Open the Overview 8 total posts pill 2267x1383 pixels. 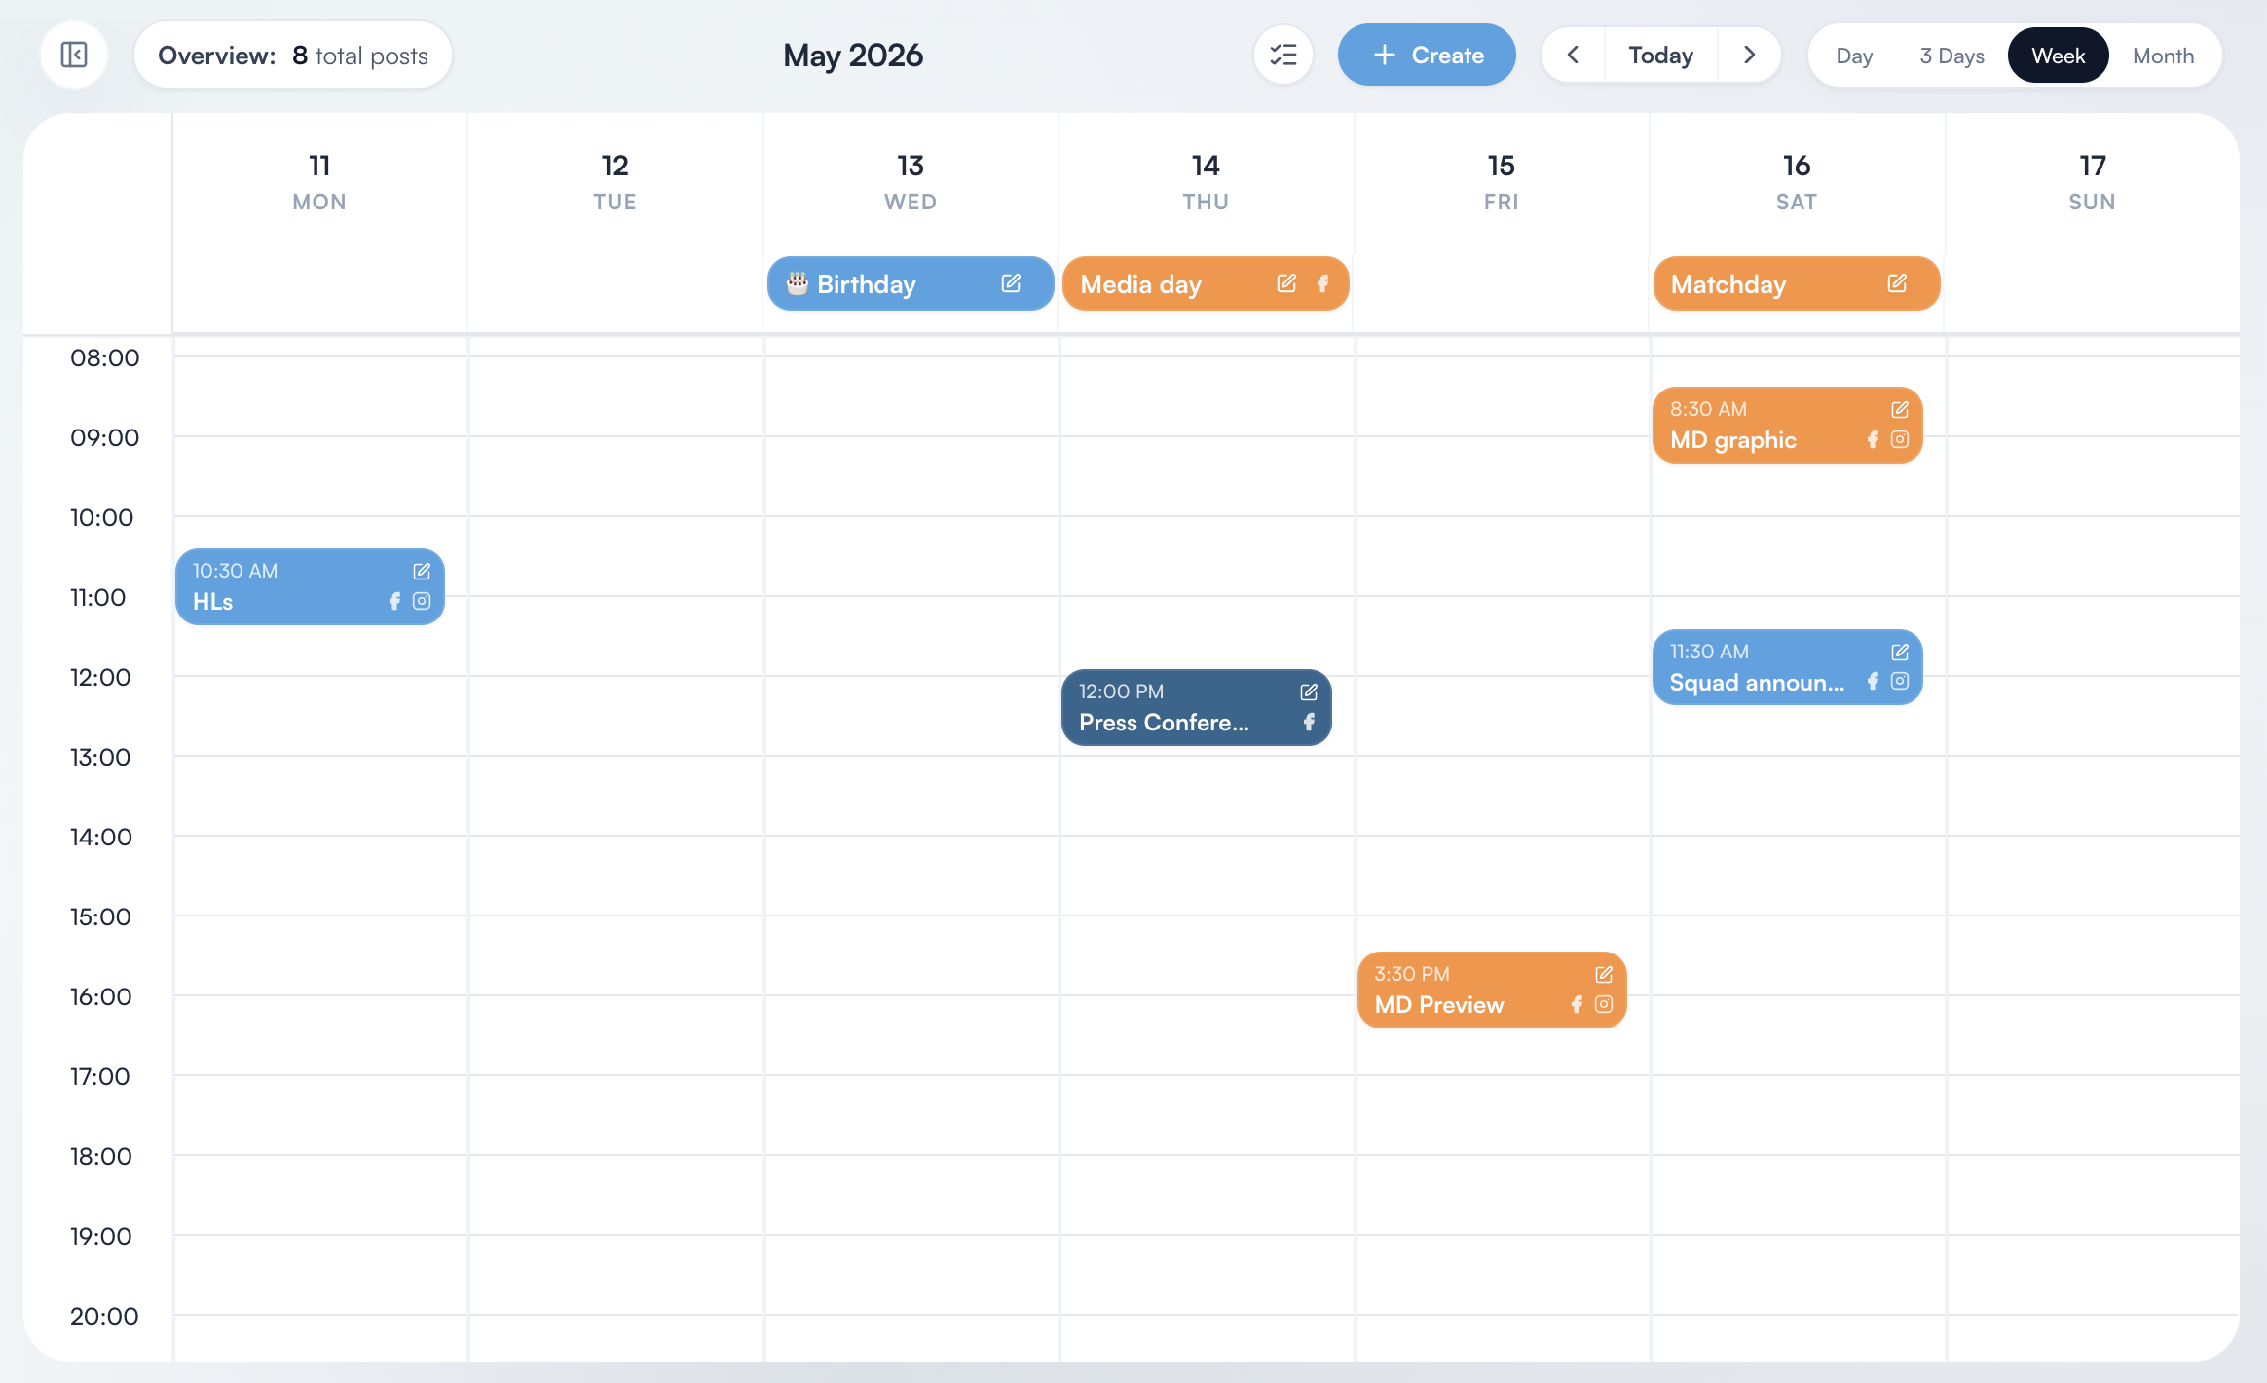pyautogui.click(x=292, y=55)
